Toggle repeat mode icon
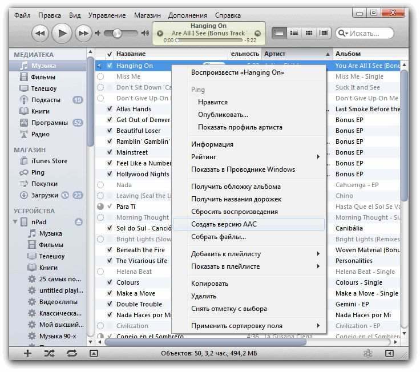This screenshot has width=420, height=372. click(72, 354)
